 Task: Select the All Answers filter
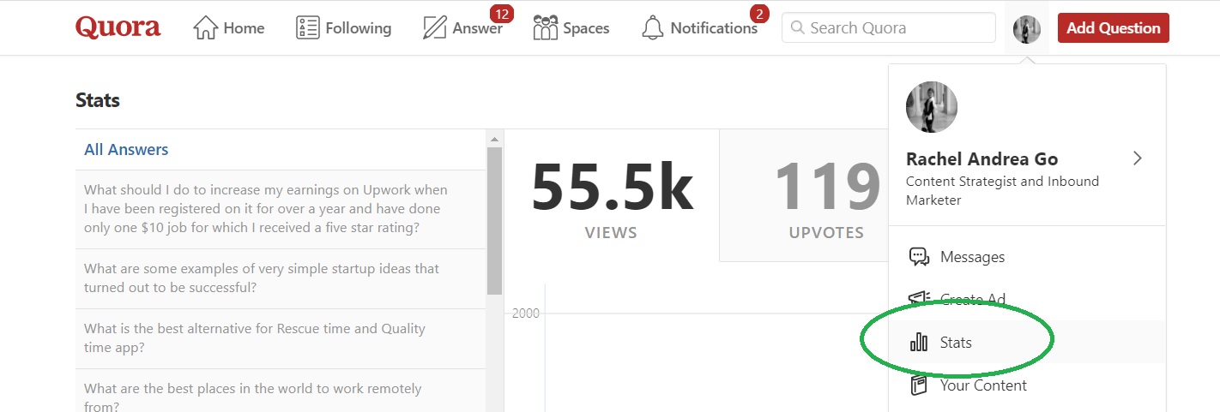click(126, 150)
